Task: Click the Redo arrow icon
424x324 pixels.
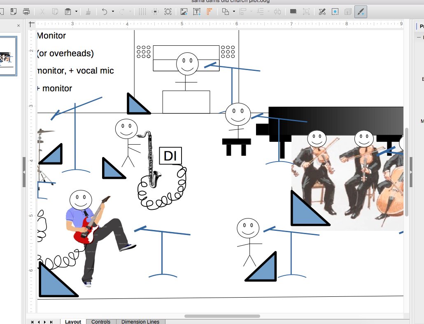Action: point(122,12)
